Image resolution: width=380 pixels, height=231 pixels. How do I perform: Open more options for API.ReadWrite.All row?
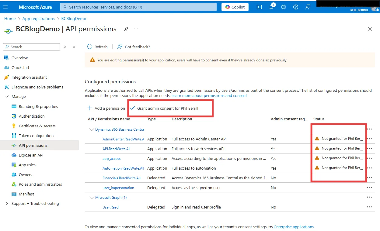tap(369, 149)
